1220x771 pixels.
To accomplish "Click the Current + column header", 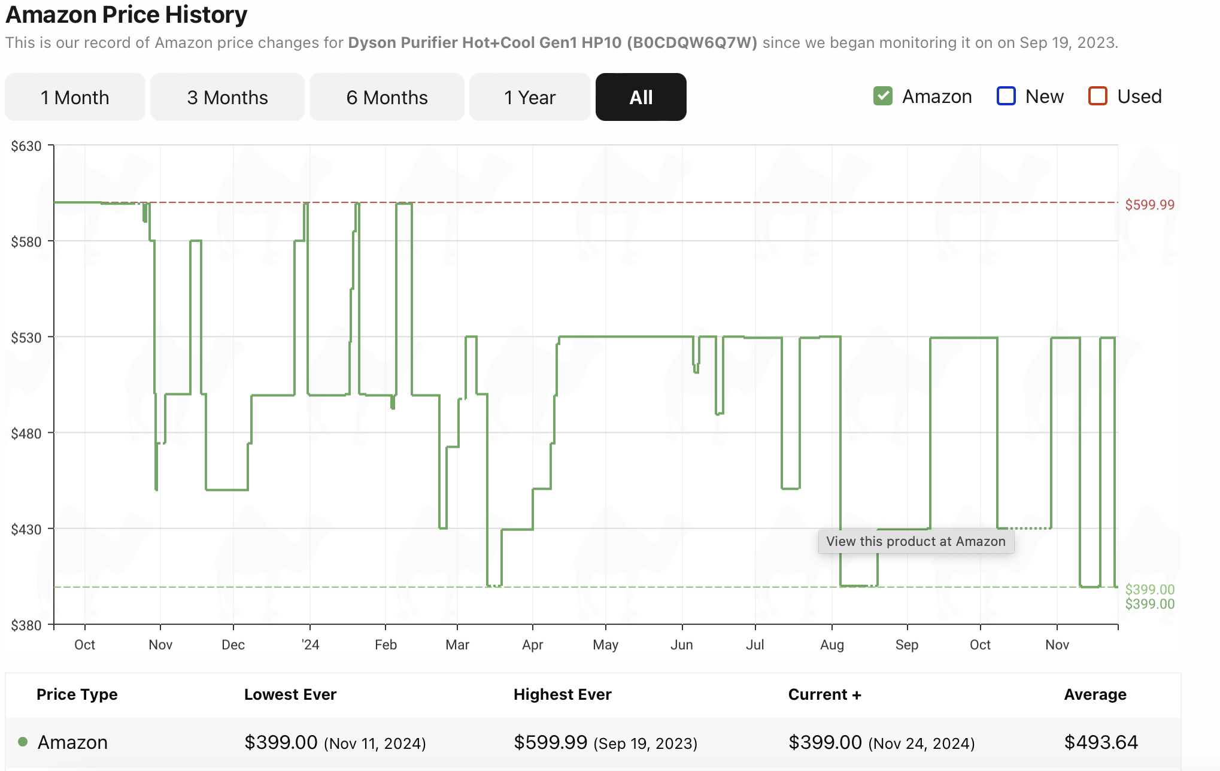I will point(825,694).
